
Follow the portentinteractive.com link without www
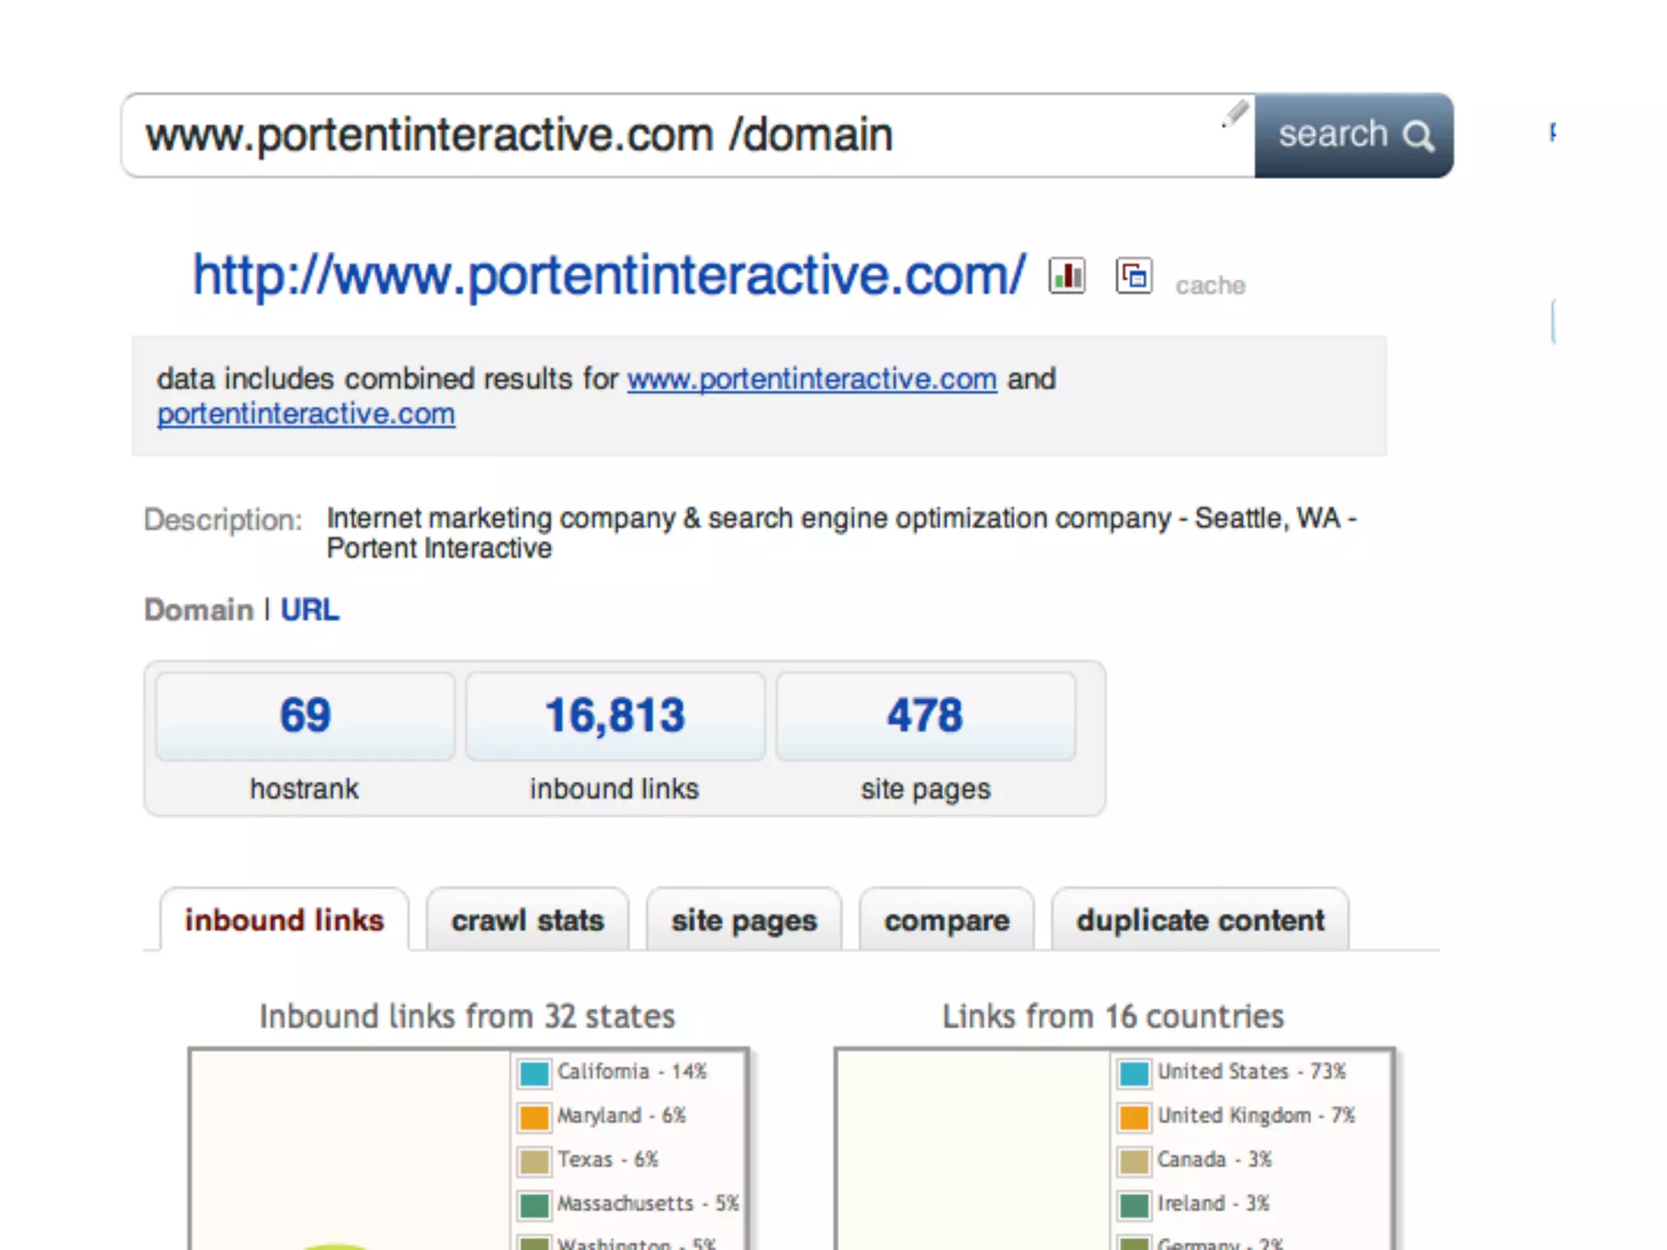click(306, 414)
